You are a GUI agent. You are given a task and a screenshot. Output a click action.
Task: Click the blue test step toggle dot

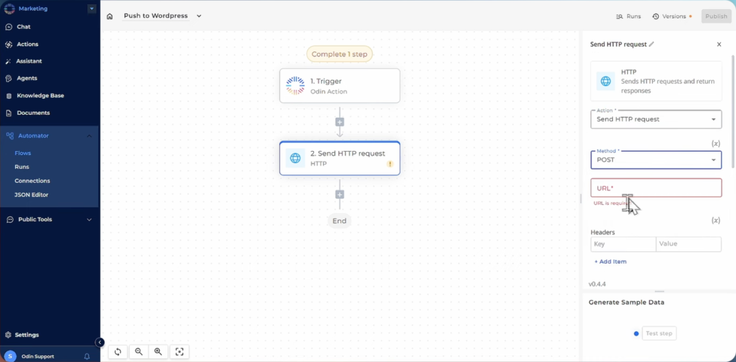(x=636, y=333)
